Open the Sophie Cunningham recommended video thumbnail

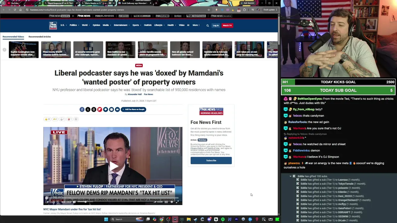24,50
